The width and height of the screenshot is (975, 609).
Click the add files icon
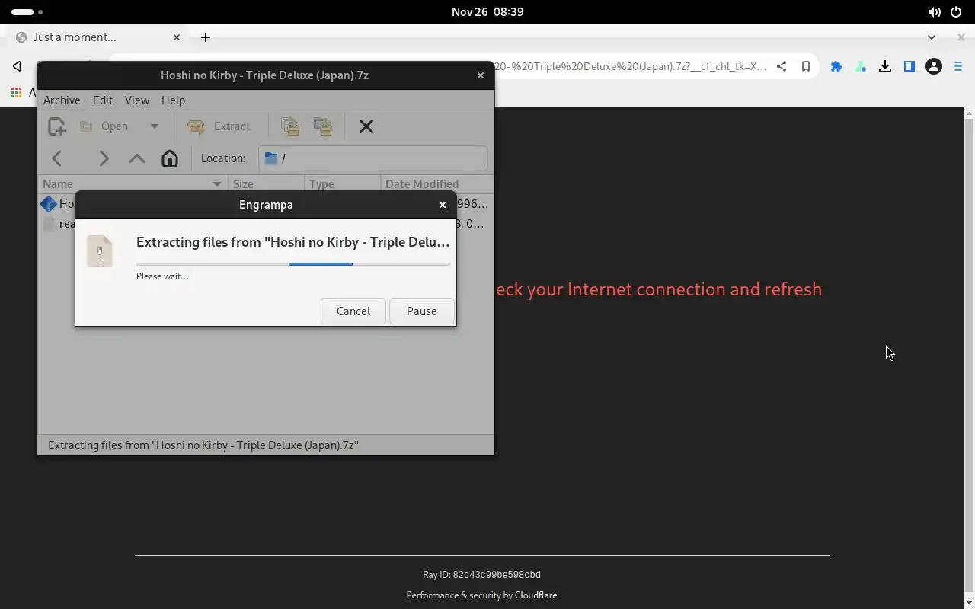[x=289, y=126]
